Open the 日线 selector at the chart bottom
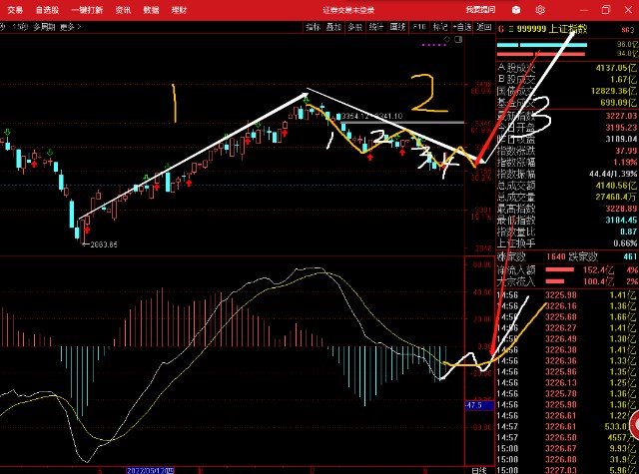The width and height of the screenshot is (639, 474). pos(479,470)
